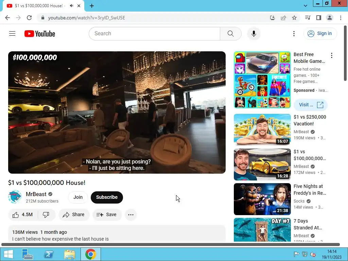
Task: Click the 'Five Nights at Freddy's in Re...' title
Action: coord(310,190)
